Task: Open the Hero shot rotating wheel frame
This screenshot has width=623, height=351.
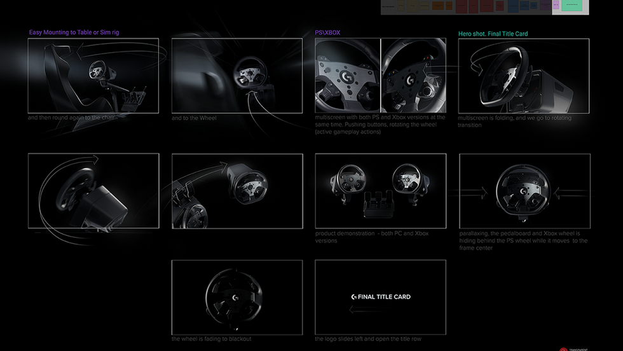Action: (524, 76)
